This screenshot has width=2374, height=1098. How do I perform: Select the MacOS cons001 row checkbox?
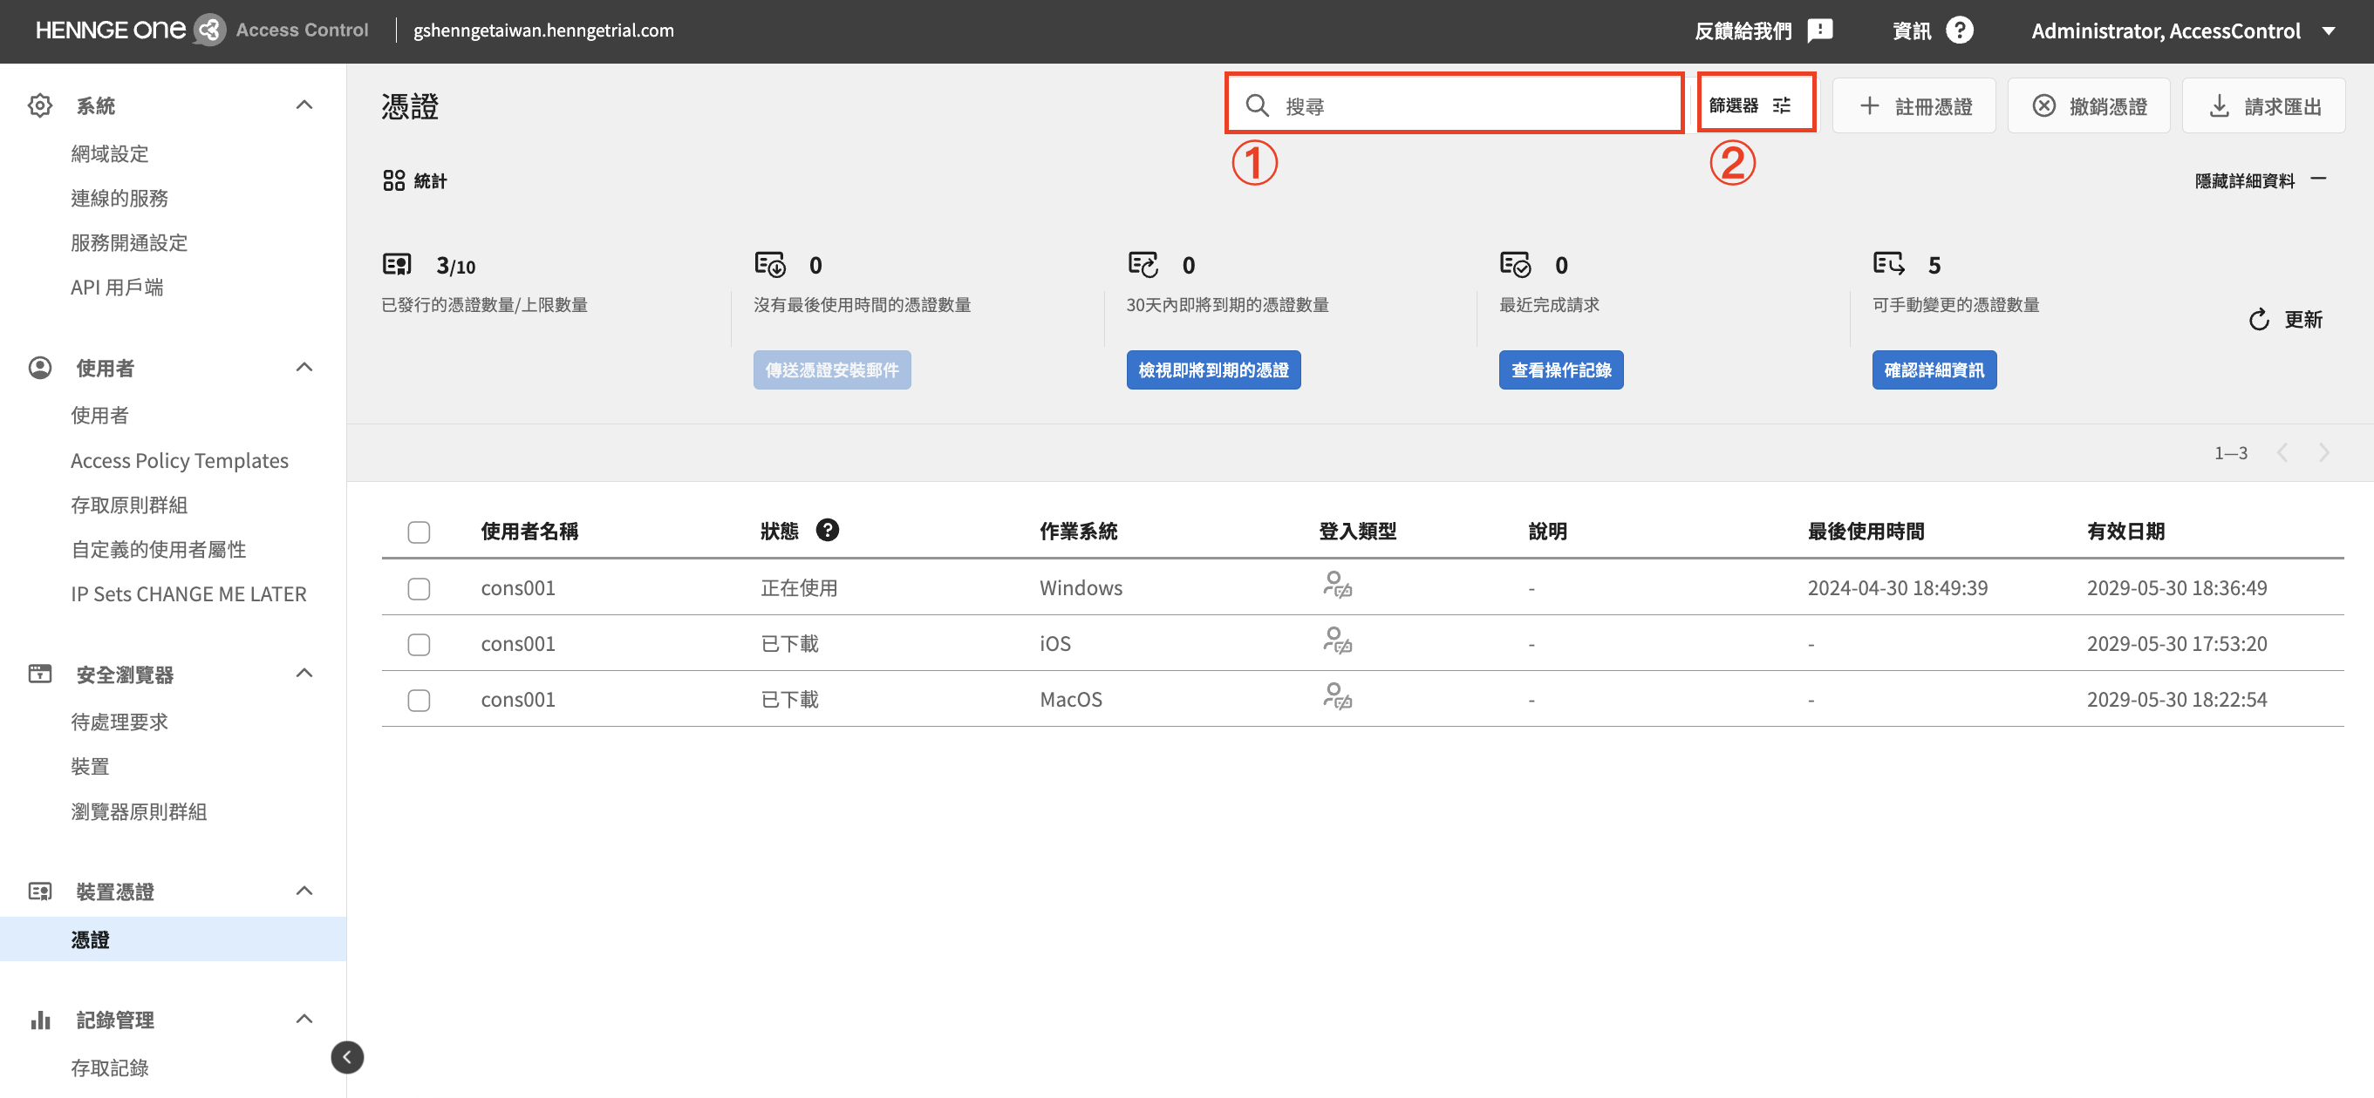tap(419, 699)
